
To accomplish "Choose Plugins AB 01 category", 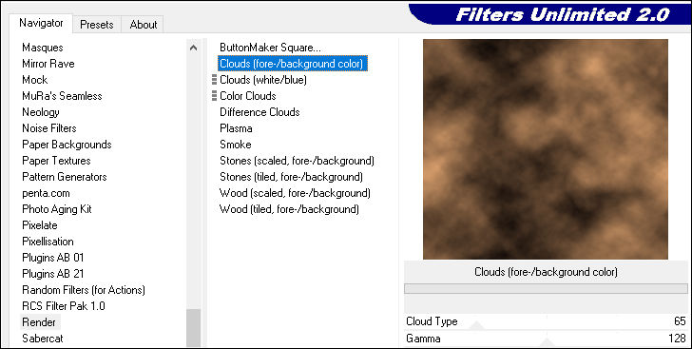I will point(52,258).
